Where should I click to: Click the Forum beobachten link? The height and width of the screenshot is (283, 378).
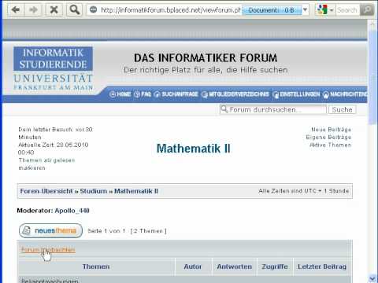click(x=48, y=250)
